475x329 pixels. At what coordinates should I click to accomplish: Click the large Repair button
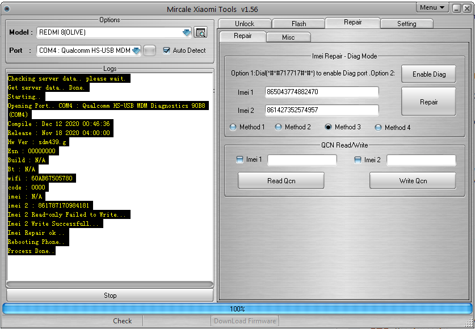(x=428, y=102)
